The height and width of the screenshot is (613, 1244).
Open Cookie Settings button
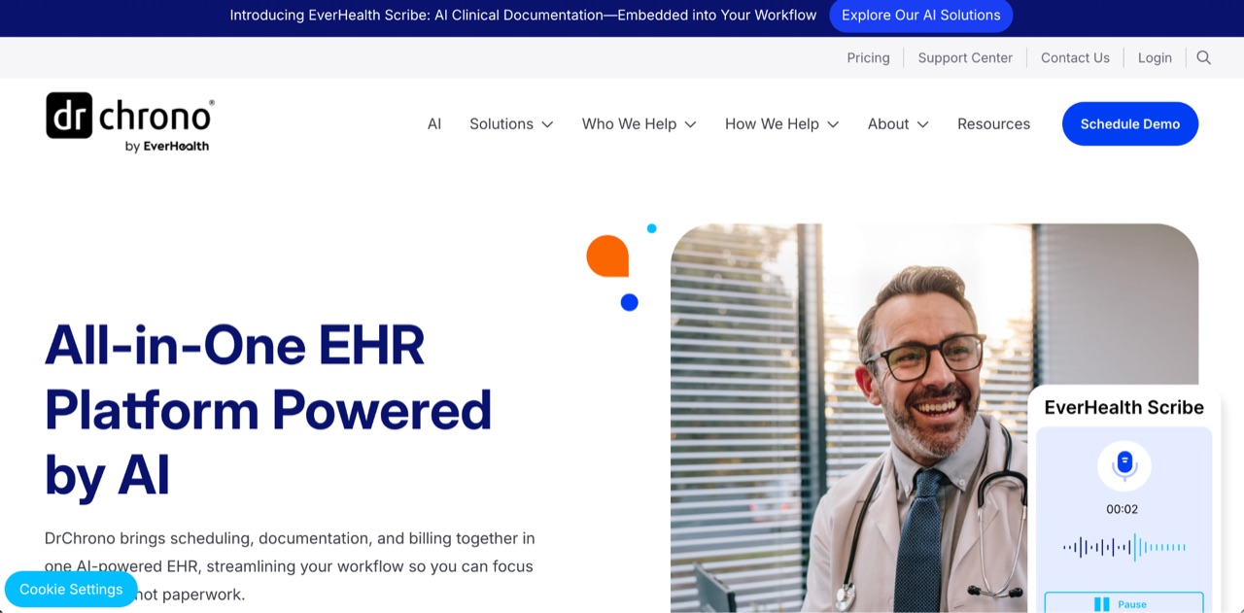[x=71, y=589]
